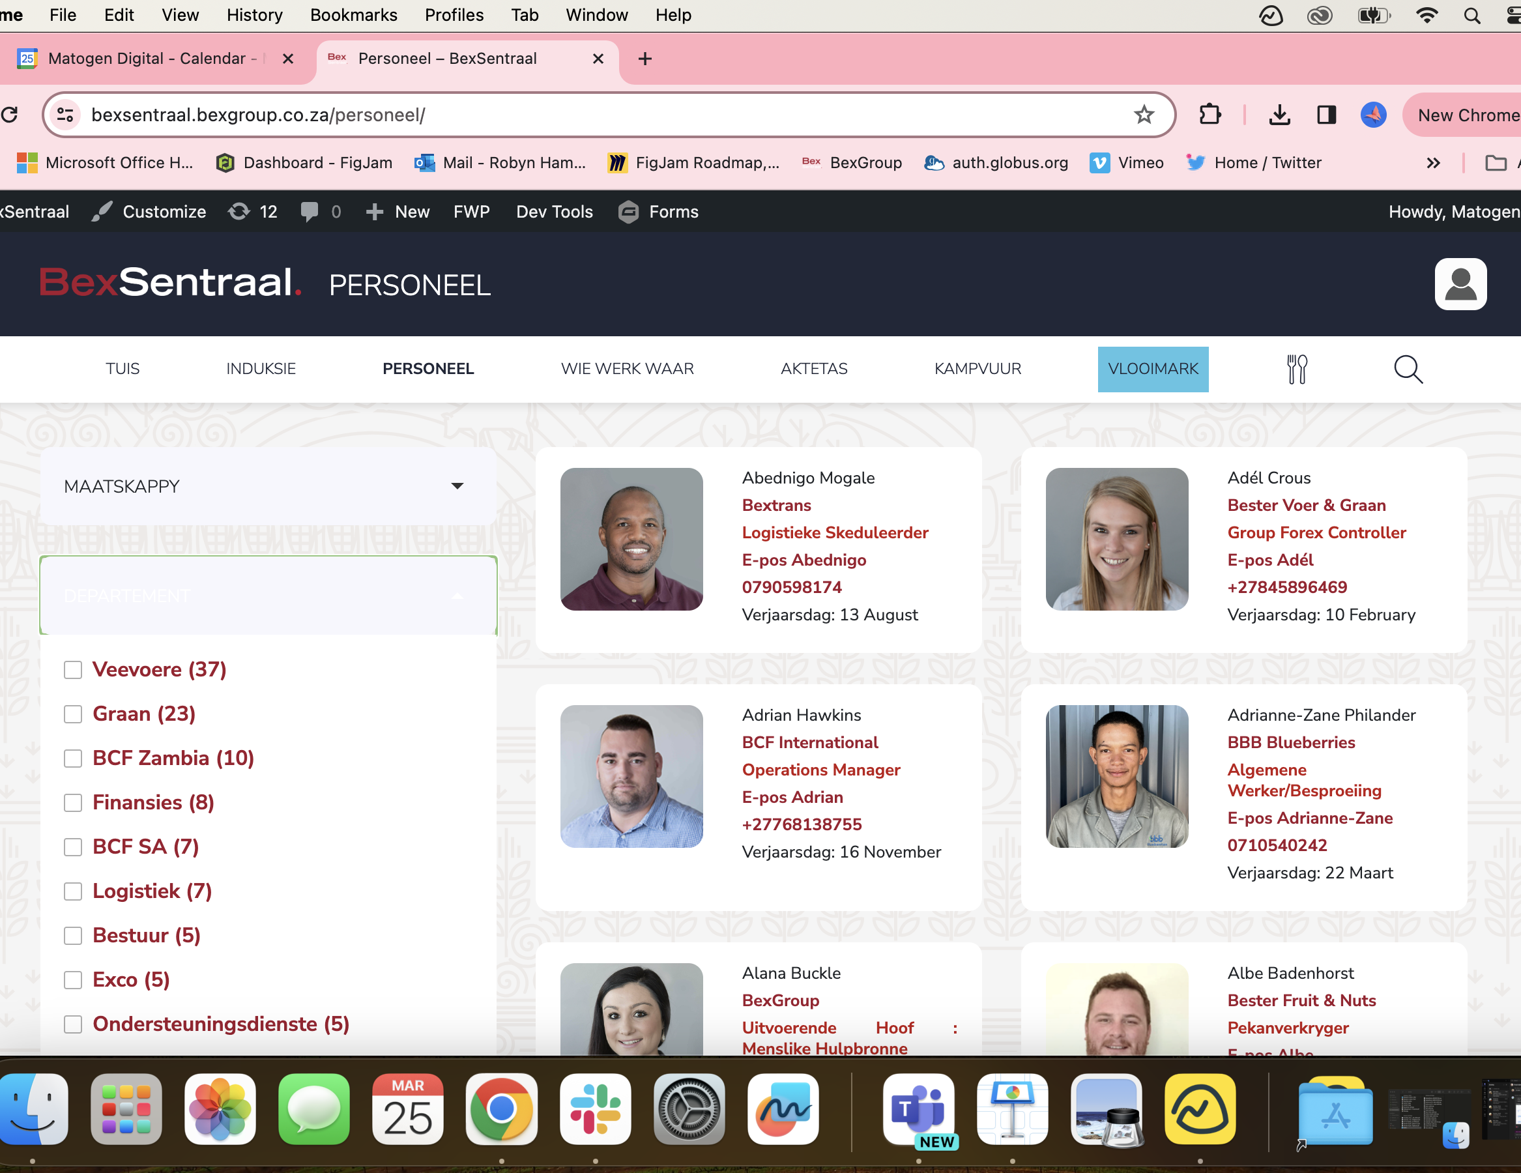Open Chrome extensions puzzle icon
This screenshot has height=1173, width=1521.
point(1210,115)
